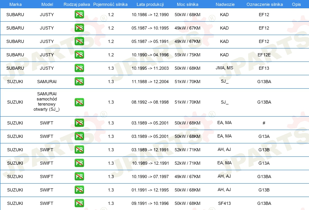Click the Nadwozie column header

(x=225, y=4)
